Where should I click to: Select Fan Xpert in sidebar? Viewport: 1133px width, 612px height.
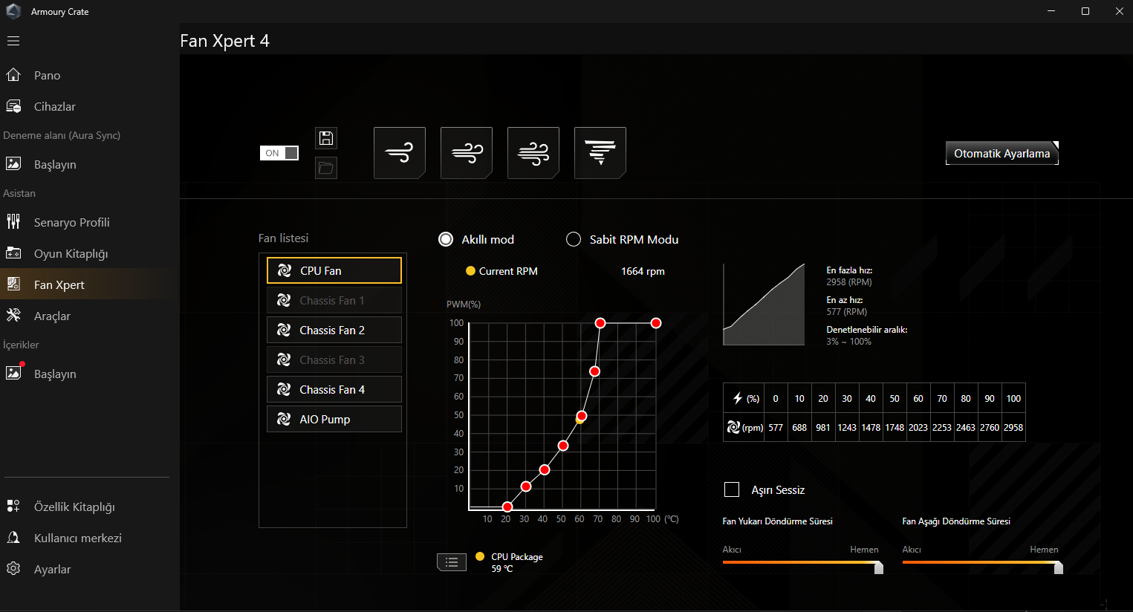(x=90, y=284)
